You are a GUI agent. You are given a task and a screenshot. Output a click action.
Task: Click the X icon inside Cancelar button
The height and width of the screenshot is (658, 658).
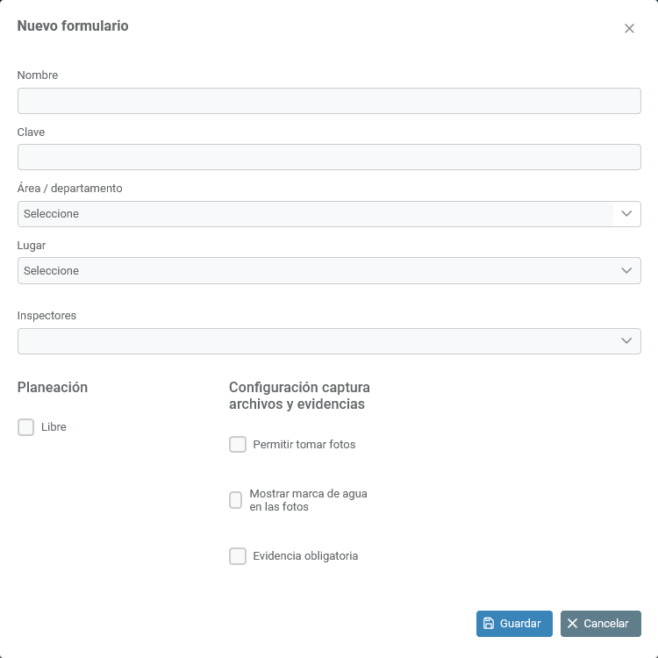572,623
